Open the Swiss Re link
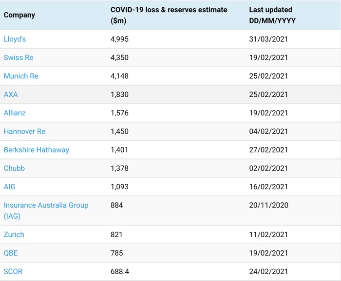The height and width of the screenshot is (281, 341). (x=19, y=58)
